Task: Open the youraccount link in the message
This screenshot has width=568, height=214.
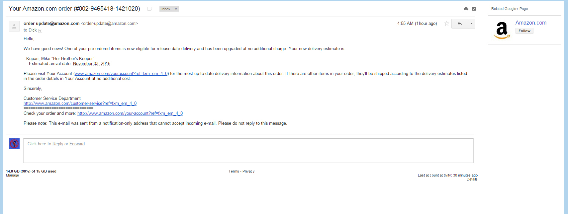Action: pos(121,74)
